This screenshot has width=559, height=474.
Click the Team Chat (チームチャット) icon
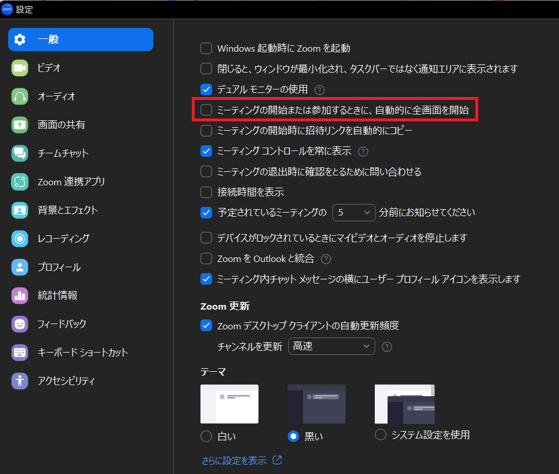[20, 153]
